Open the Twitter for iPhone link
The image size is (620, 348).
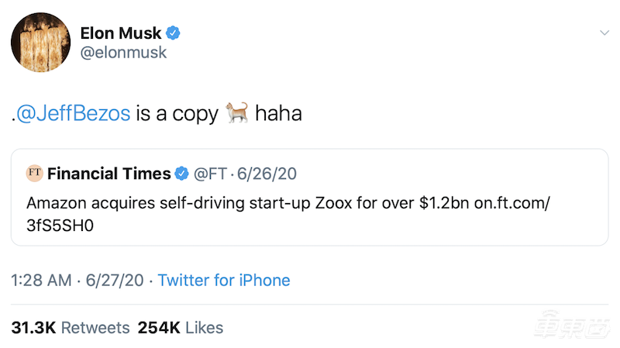pos(224,280)
